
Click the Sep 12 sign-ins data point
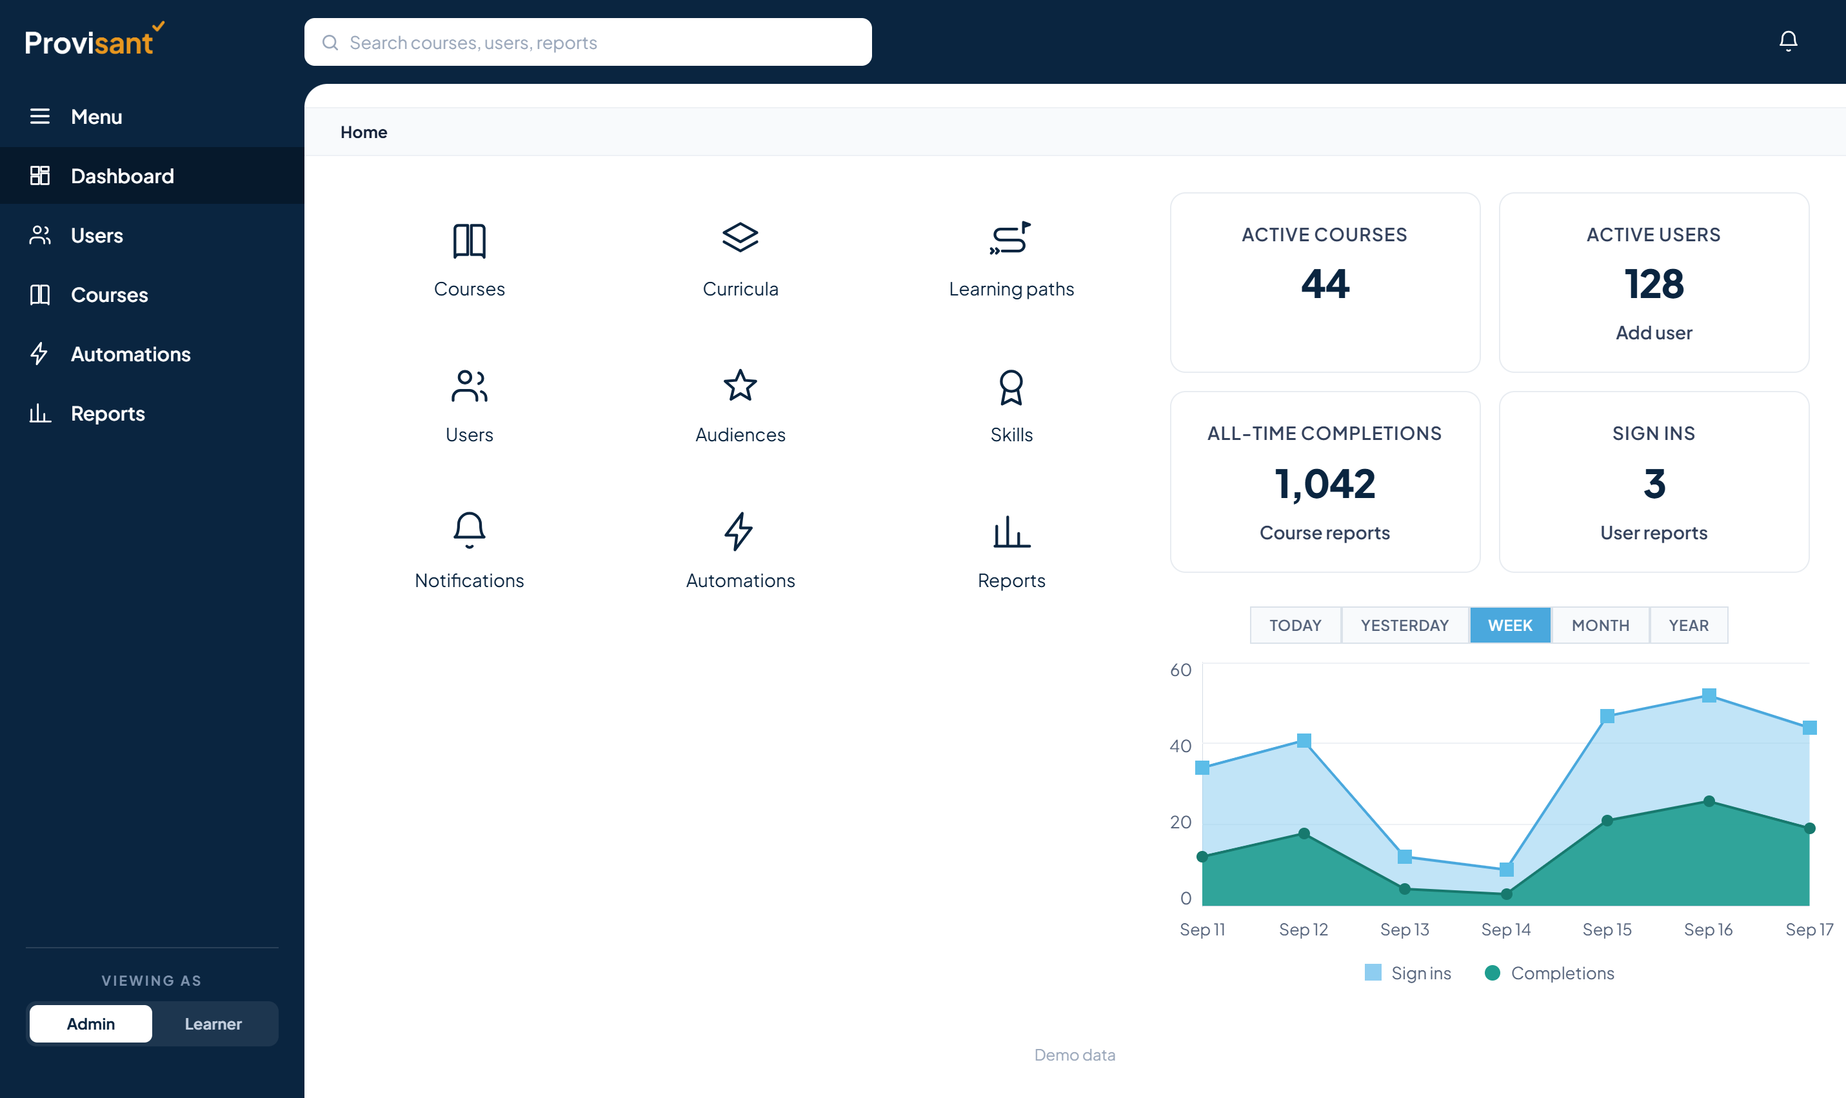(1304, 740)
